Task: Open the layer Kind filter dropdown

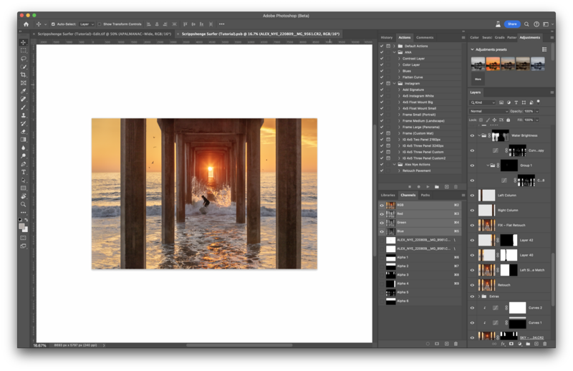Action: 482,102
